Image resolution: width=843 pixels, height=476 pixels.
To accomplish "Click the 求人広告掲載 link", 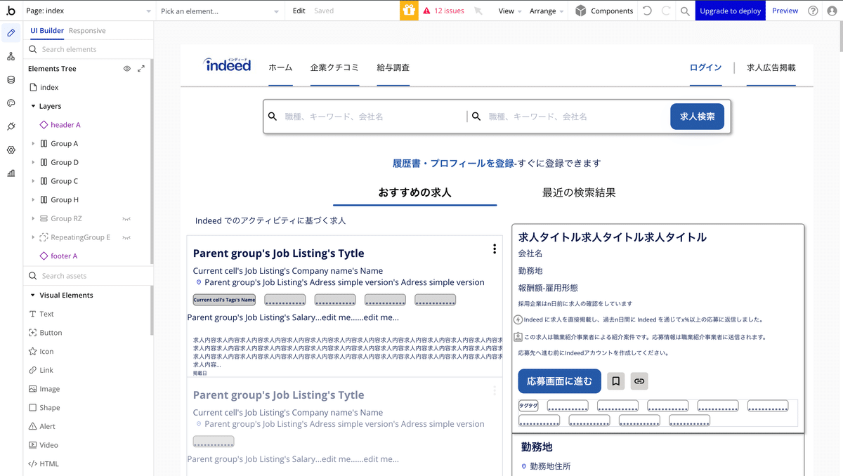I will click(x=771, y=67).
